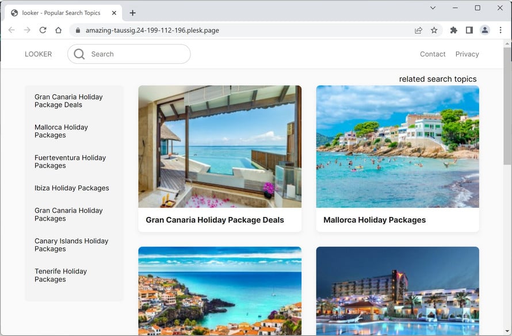Screen dimensions: 512x336
Task: Open the Privacy page
Action: (467, 54)
